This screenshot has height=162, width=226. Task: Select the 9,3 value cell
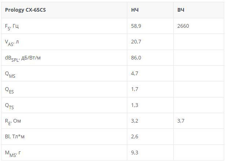pos(135,152)
